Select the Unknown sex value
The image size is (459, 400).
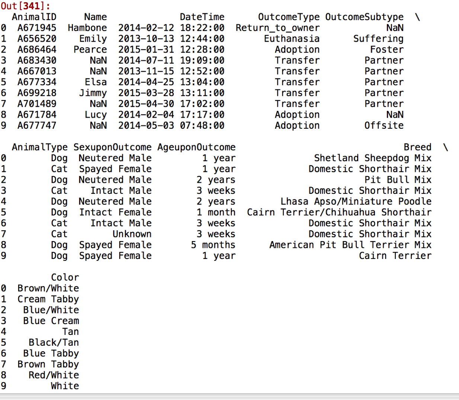tap(132, 234)
